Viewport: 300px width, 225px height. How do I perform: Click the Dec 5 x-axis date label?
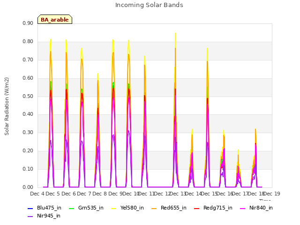pos(53,194)
